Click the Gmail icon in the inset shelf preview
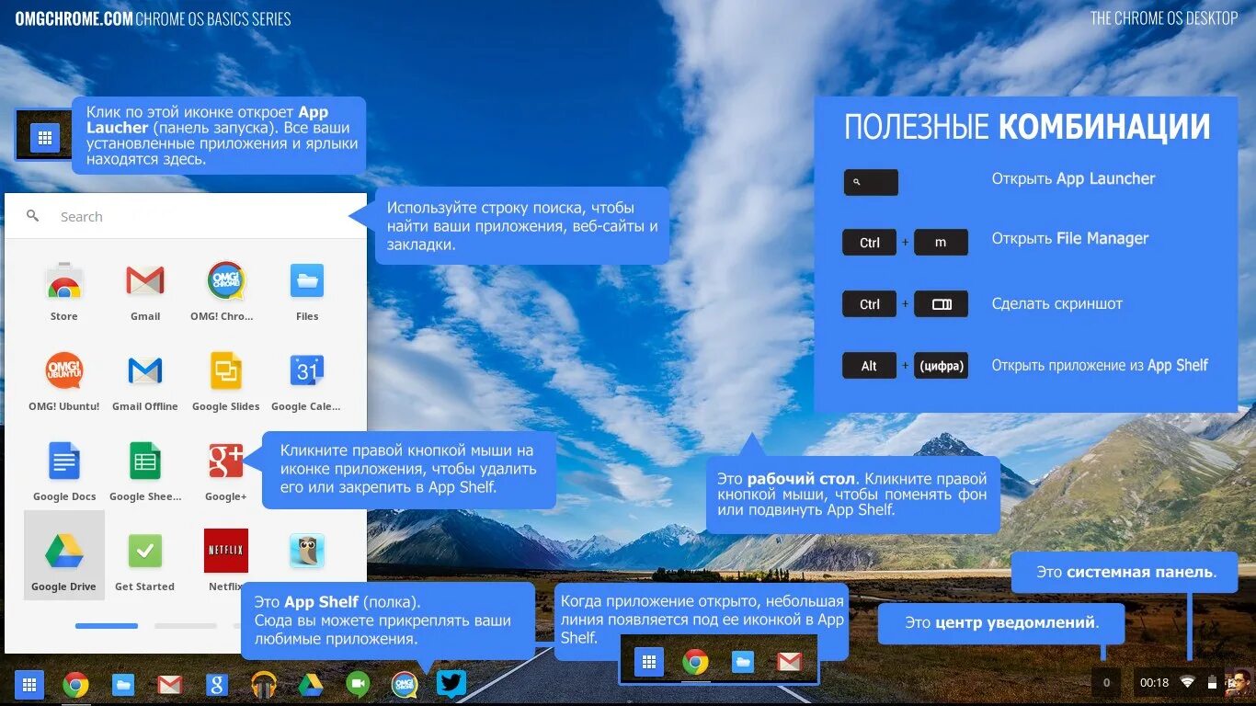The image size is (1256, 706). (x=789, y=662)
